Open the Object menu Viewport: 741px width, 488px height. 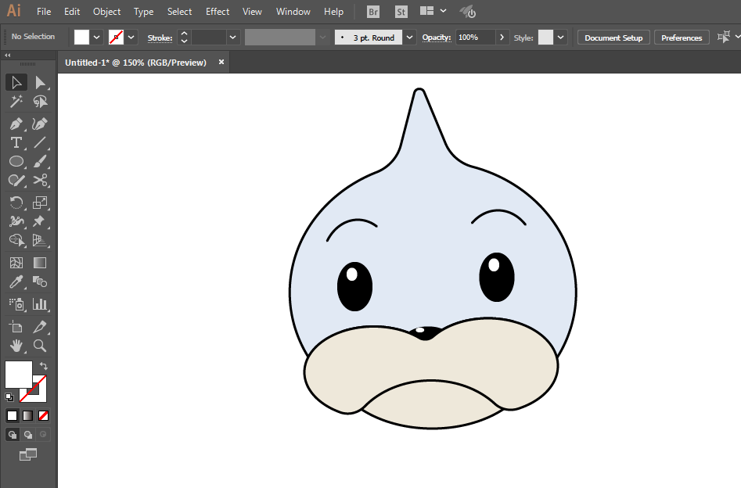click(106, 12)
